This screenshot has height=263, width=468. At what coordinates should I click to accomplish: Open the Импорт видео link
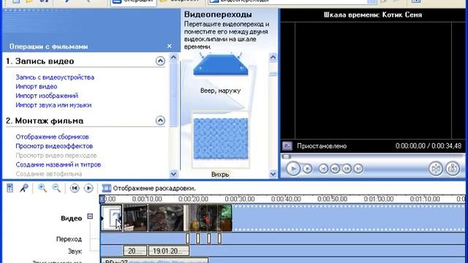pos(37,86)
